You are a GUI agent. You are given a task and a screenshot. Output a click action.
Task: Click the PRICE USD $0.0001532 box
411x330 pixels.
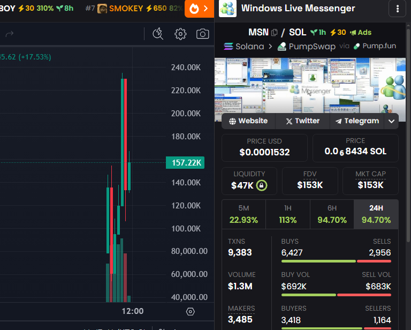264,148
